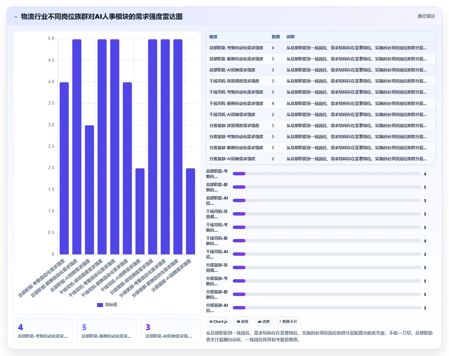
Task: Click progress bar for 总部职能-考勤自… row
Action: (x=327, y=174)
